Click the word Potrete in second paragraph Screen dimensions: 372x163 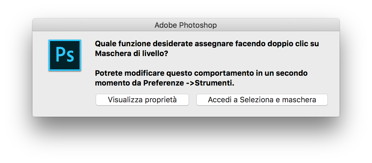pos(108,73)
